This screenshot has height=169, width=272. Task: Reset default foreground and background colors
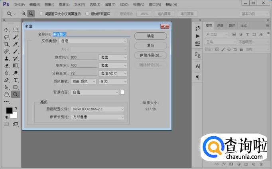[7, 117]
